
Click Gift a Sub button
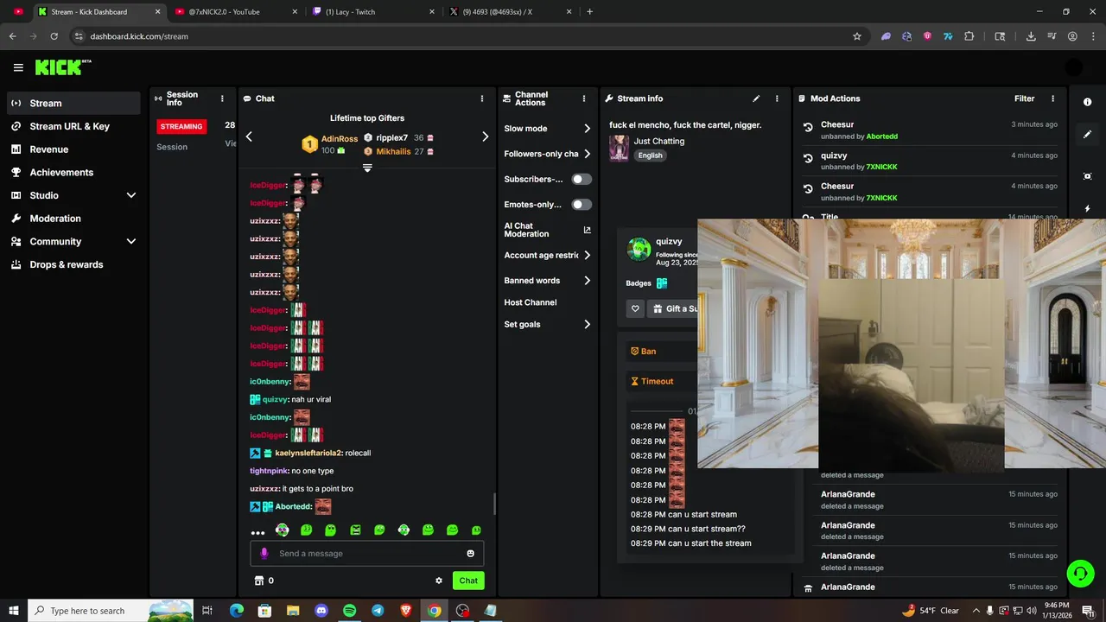tap(673, 308)
